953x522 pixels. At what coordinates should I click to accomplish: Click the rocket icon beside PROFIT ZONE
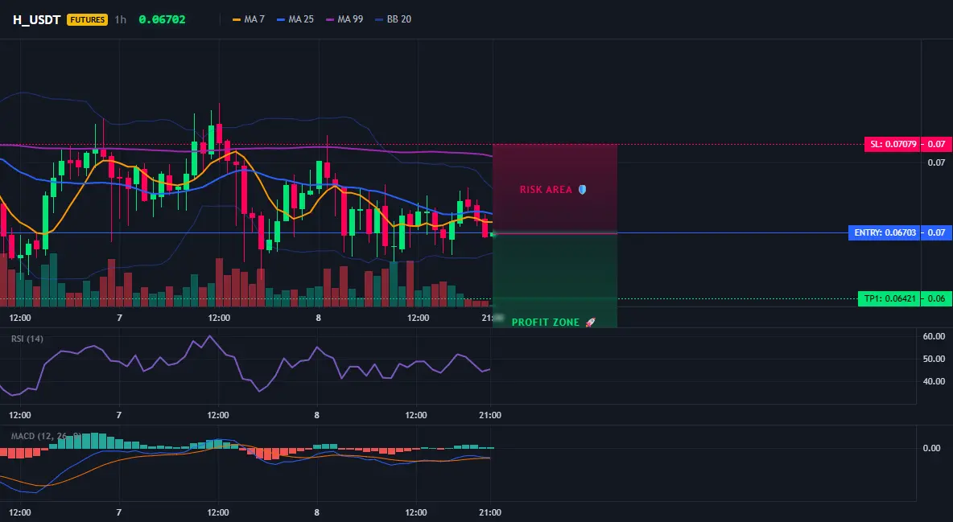coord(590,322)
